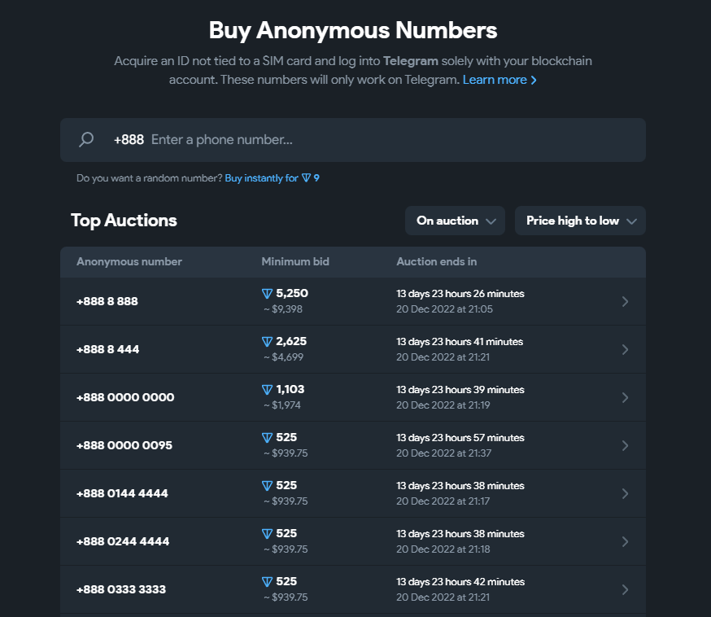This screenshot has height=617, width=711.
Task: Open the +888 0333 3333 row chevron
Action: pyautogui.click(x=625, y=589)
